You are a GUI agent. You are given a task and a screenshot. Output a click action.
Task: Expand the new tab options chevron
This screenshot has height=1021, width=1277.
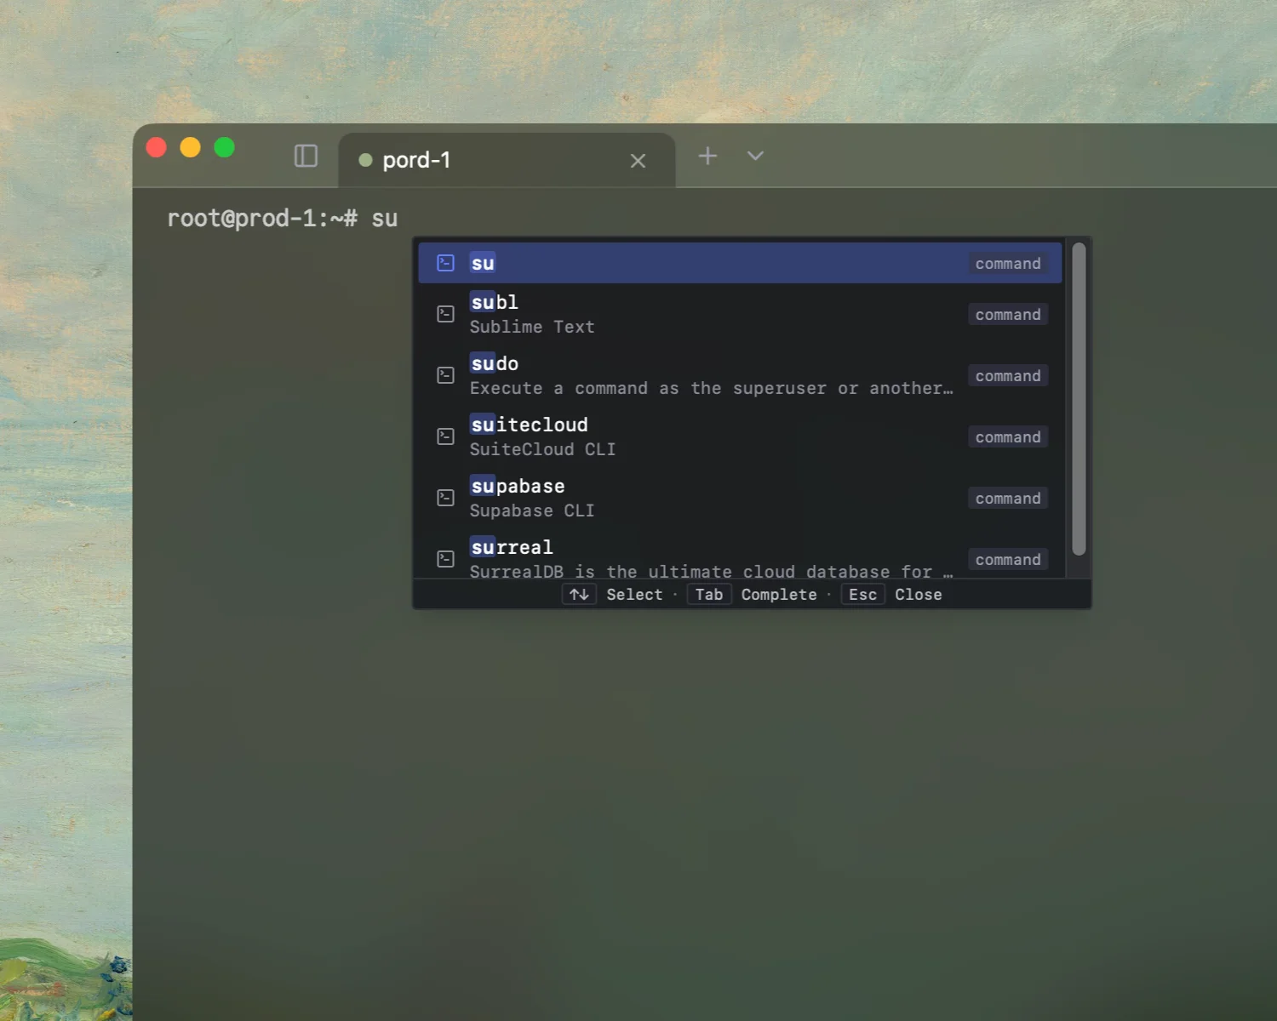pos(755,156)
